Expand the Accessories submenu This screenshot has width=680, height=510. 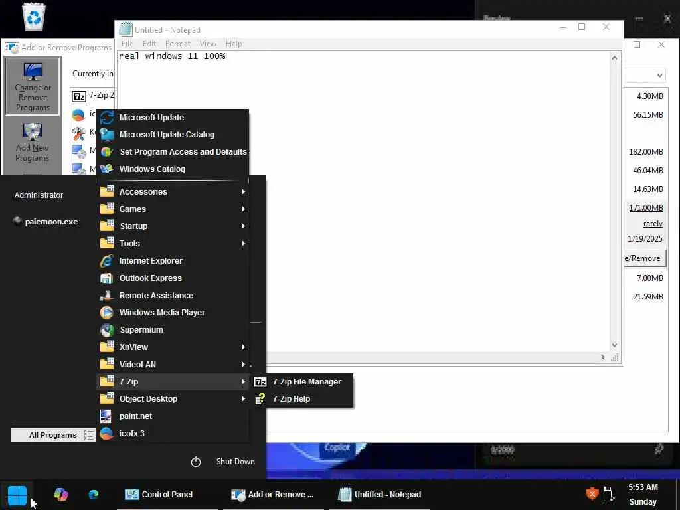coord(172,192)
